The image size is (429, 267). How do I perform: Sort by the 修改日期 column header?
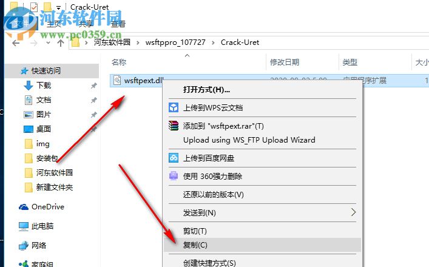284,62
